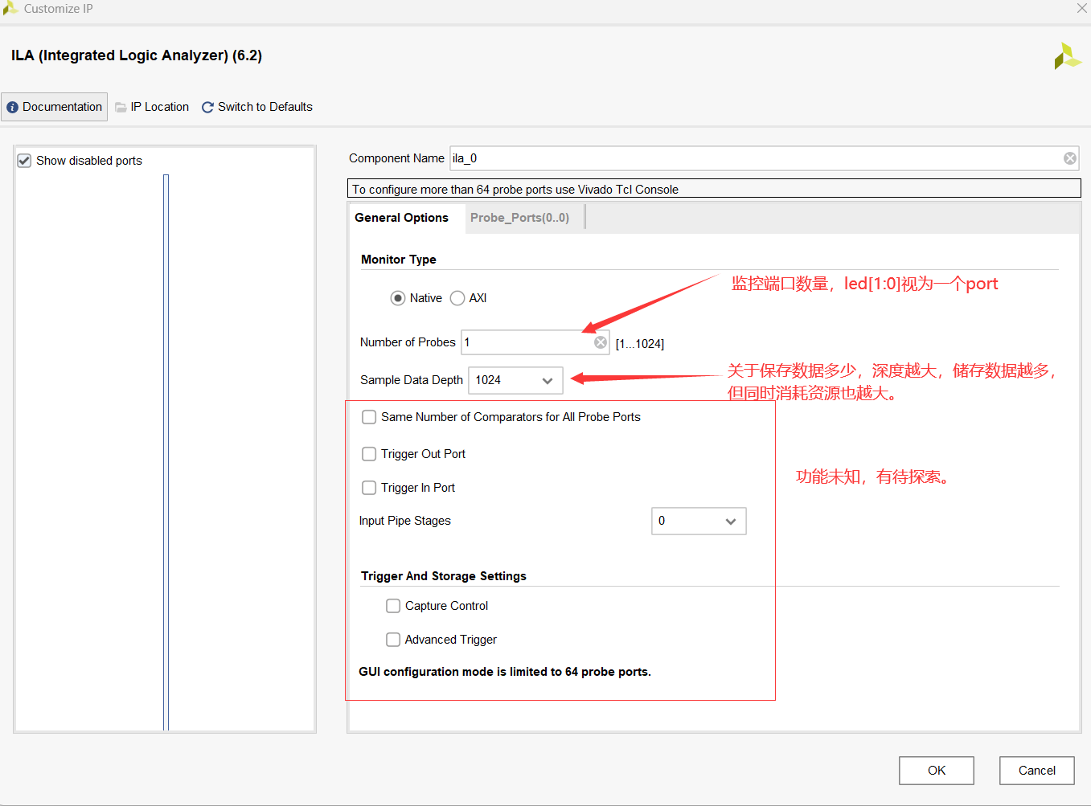
Task: Click the Trigger And Storage Settings heading
Action: [x=444, y=576]
